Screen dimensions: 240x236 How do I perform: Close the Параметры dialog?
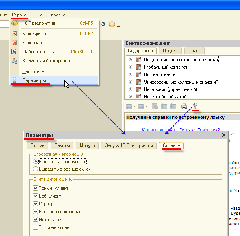pyautogui.click(x=224, y=135)
